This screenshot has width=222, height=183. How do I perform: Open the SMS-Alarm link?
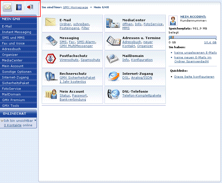click(x=86, y=42)
